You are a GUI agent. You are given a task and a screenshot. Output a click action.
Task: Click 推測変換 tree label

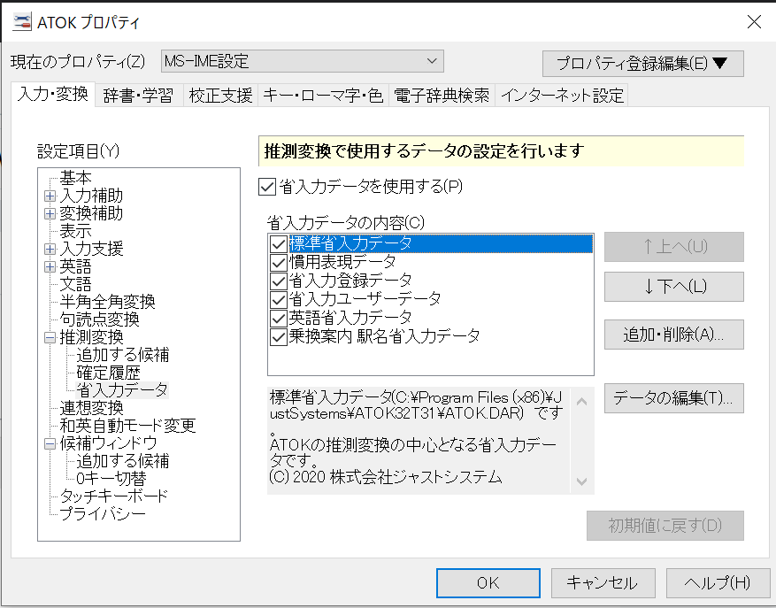point(91,338)
